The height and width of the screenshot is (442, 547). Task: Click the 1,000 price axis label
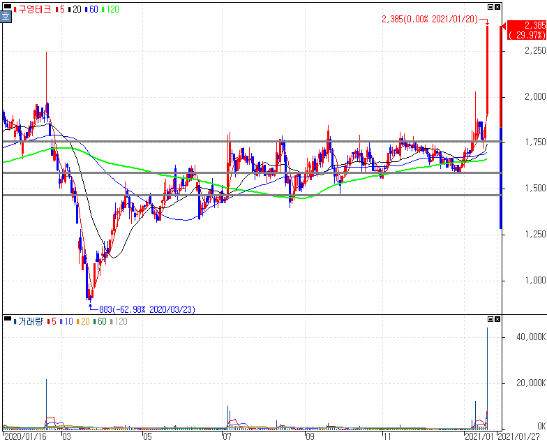click(535, 281)
